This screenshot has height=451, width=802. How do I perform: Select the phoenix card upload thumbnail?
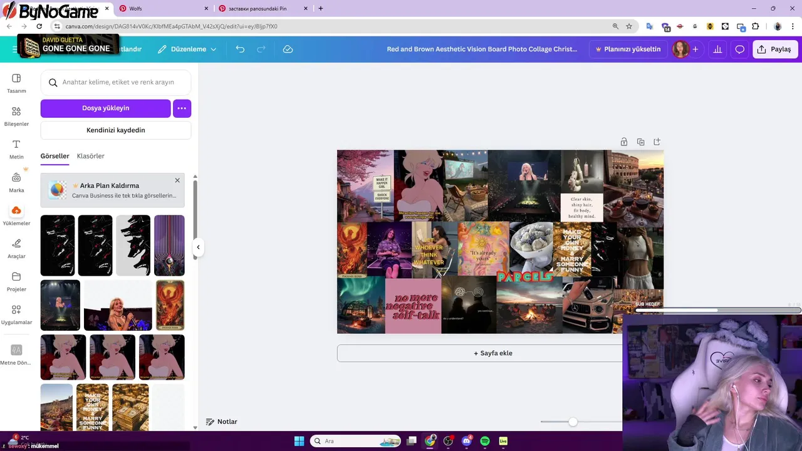170,305
